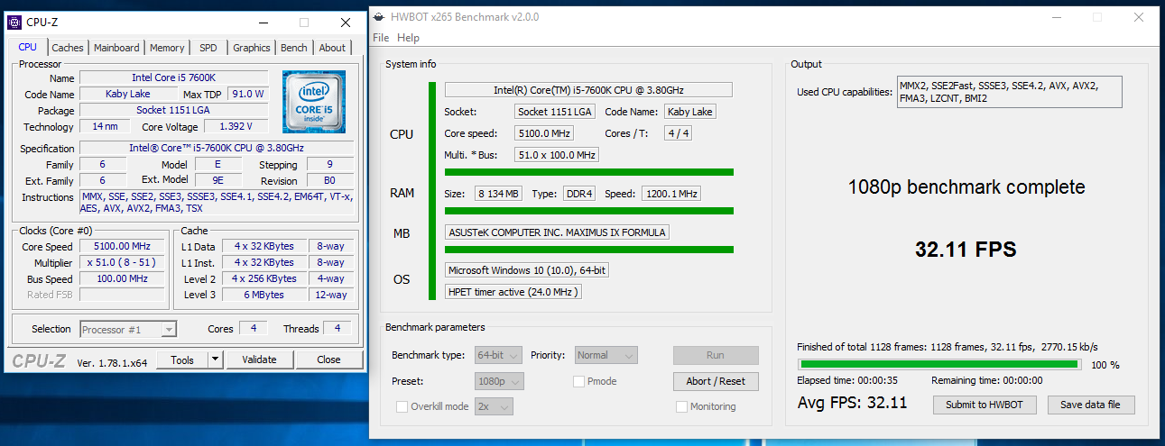1165x446 pixels.
Task: Click the Level 2 value 4 x 256 KBytes
Action: click(x=264, y=278)
